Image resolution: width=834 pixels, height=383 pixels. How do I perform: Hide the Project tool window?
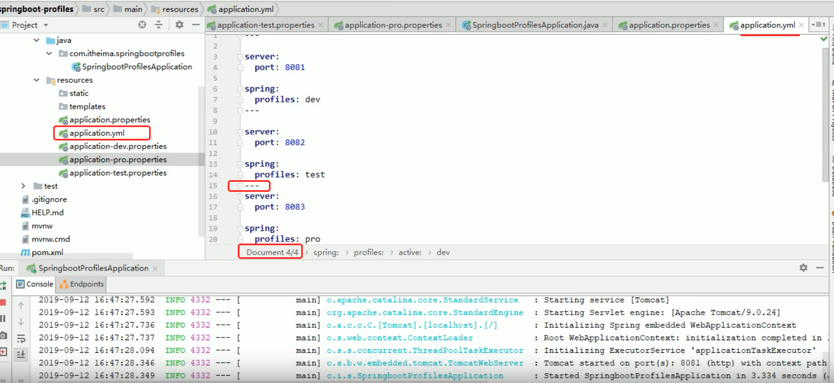pyautogui.click(x=196, y=25)
